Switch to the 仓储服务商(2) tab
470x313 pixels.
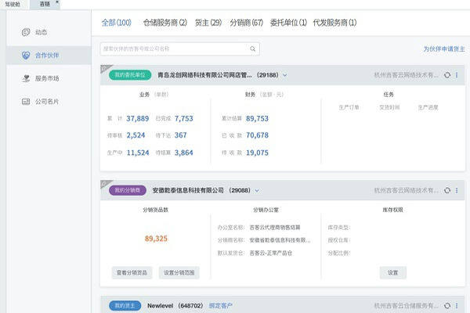point(164,23)
